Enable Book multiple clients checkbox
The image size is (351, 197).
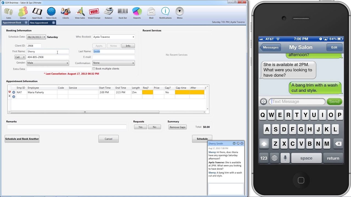pos(94,69)
